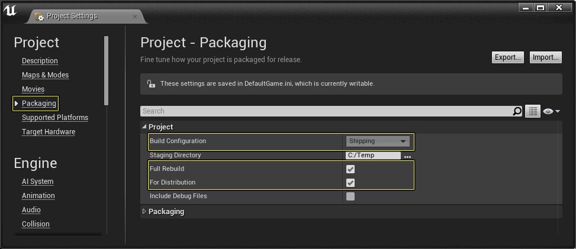This screenshot has height=249, width=576.
Task: Maximize the Project Settings window
Action: [540, 7]
